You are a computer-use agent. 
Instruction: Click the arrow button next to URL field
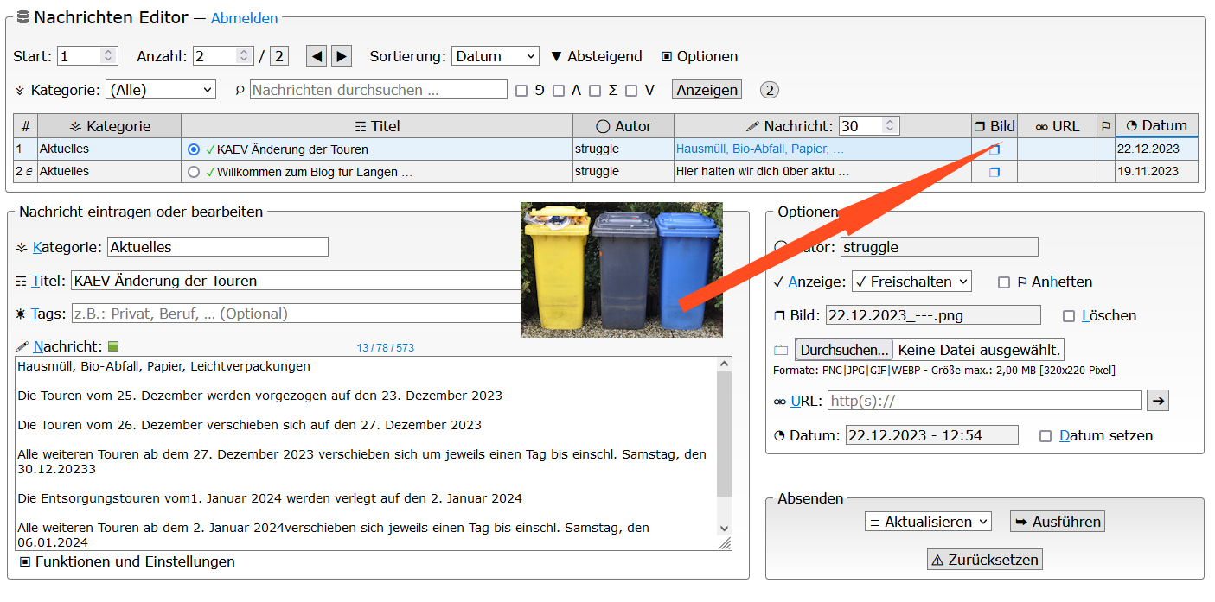1157,401
